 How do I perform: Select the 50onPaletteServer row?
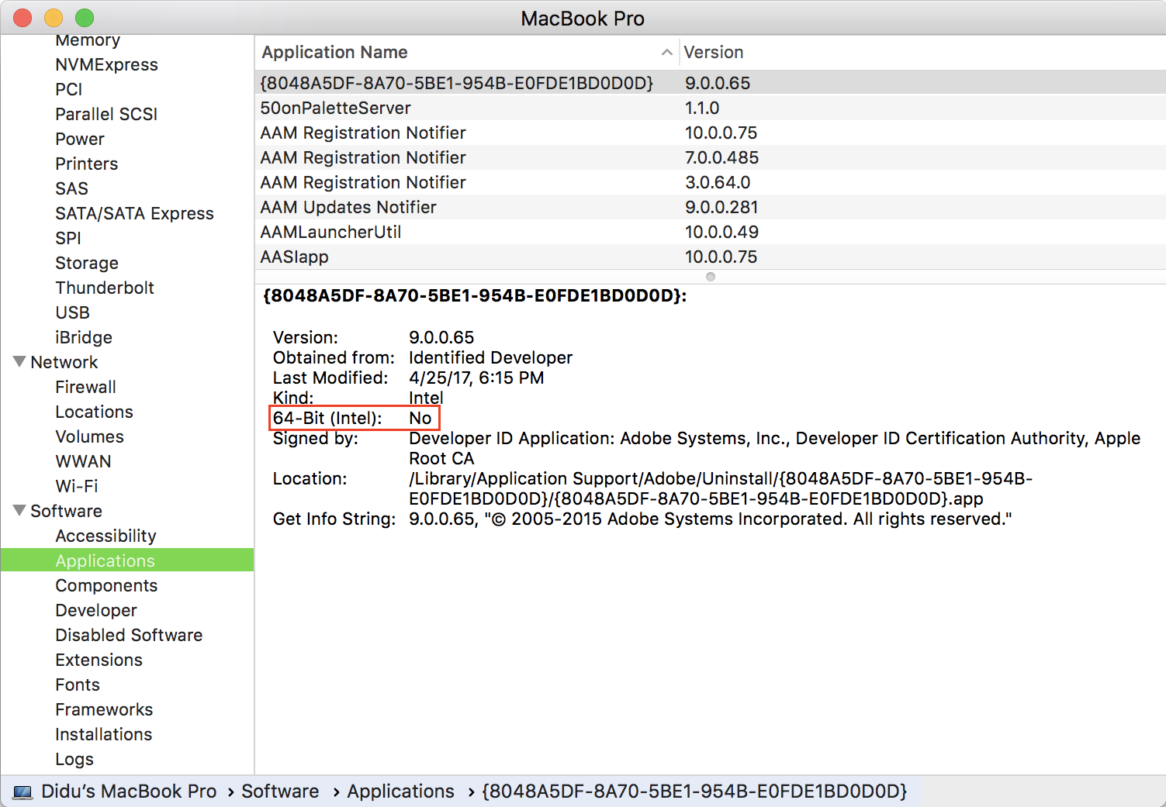pos(710,108)
